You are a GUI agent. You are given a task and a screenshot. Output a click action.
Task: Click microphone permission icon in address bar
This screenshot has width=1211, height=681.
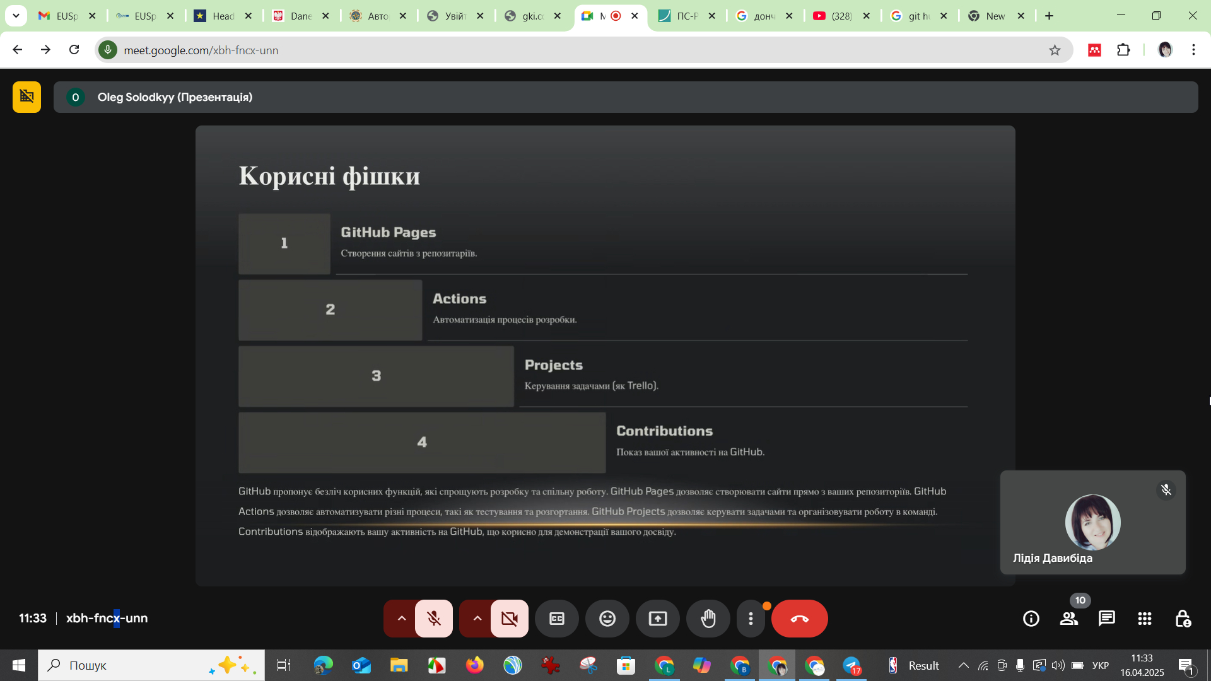[x=108, y=50]
